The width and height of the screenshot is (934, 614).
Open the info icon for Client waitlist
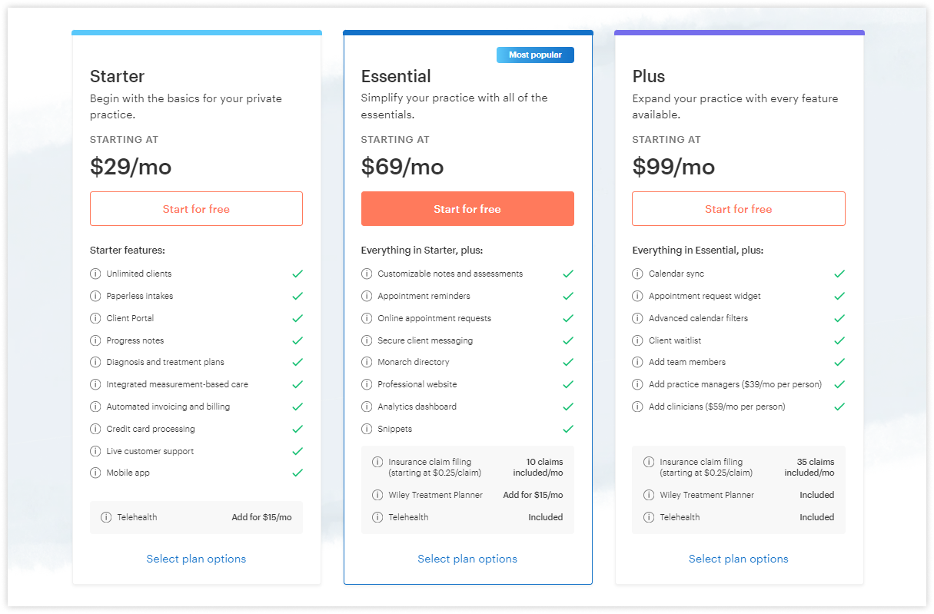click(x=638, y=340)
